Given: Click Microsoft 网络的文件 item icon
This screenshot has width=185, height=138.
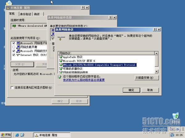Looking at the screenshot, I should point(18,51).
